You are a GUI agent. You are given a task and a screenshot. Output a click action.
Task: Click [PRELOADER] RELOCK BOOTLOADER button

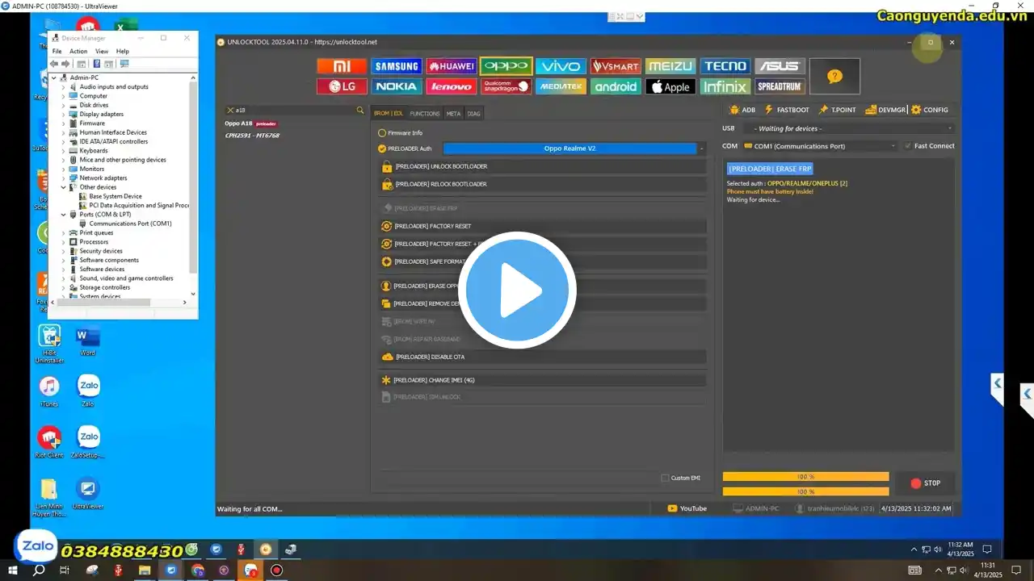[x=542, y=184]
